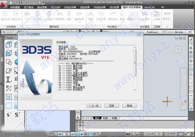
Task: Click the New drawing icon in quick access toolbar
Action: pos(11,2)
